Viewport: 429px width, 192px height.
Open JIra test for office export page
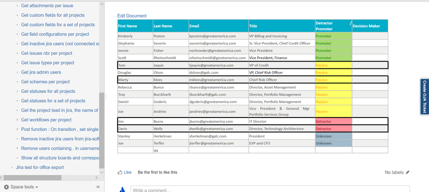(40, 168)
